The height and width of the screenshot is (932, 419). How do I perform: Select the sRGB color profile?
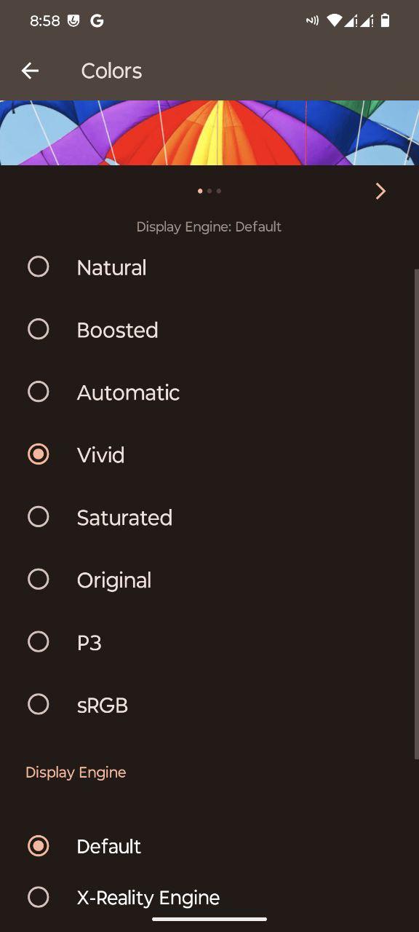[x=209, y=706]
